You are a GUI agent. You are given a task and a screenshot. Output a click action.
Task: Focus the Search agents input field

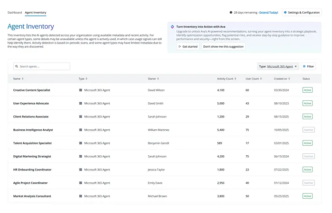point(44,67)
